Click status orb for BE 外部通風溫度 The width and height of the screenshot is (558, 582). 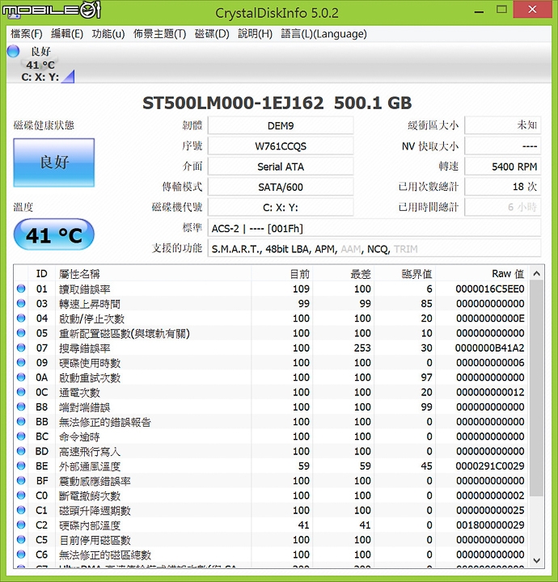point(21,466)
